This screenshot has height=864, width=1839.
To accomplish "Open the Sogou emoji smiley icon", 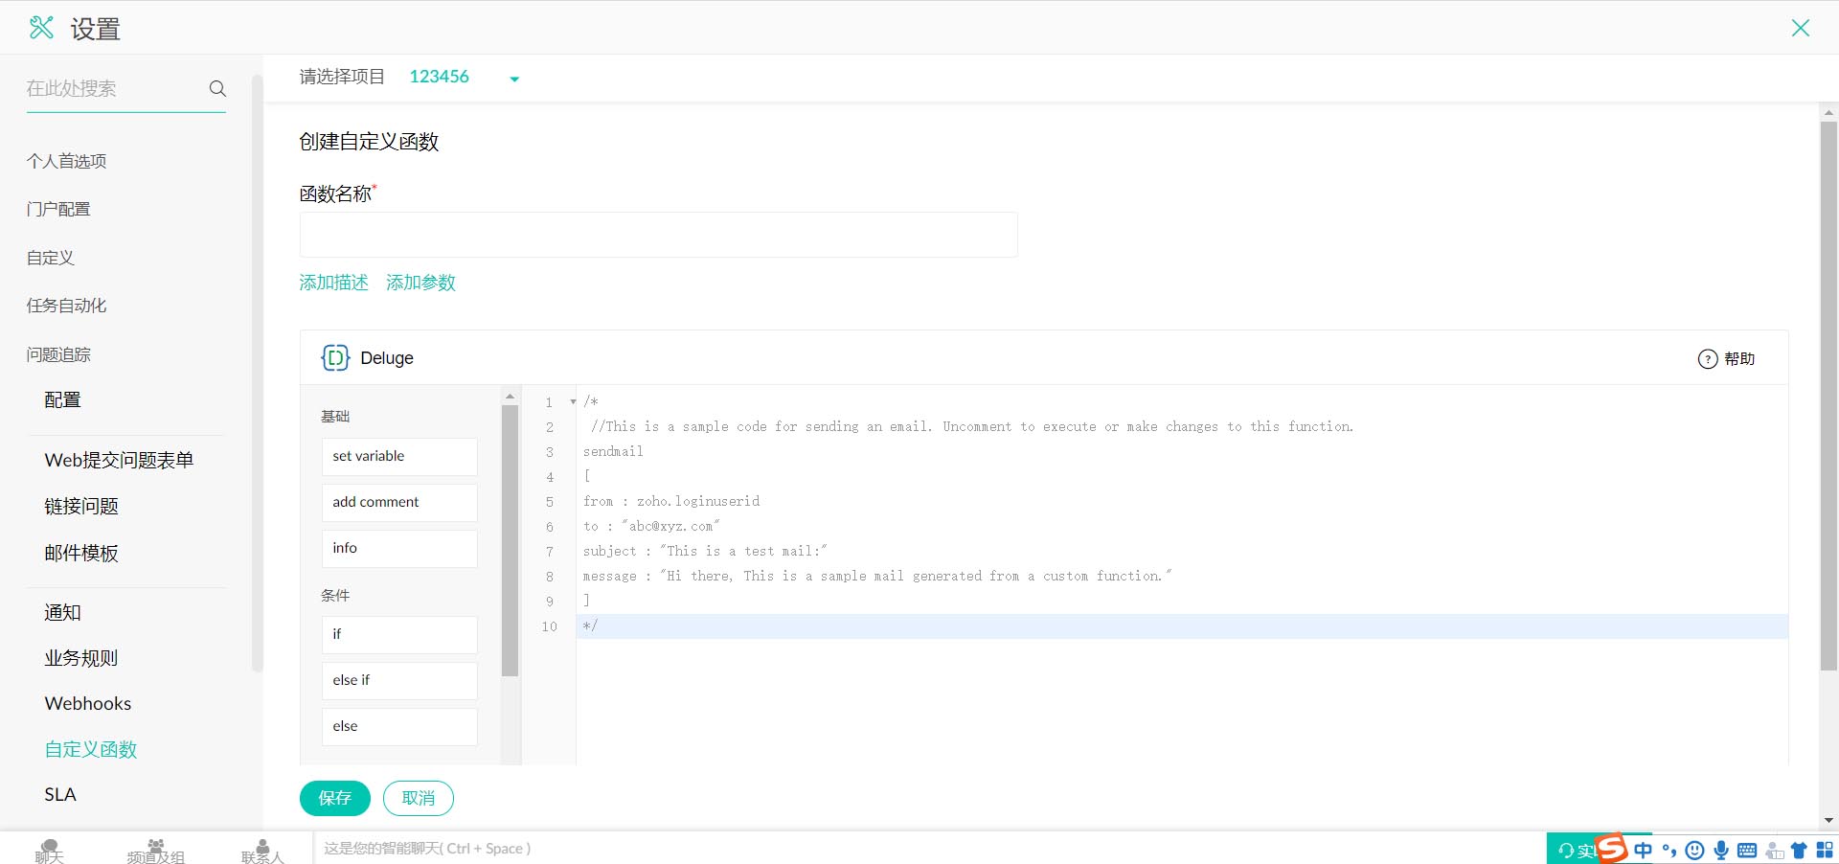I will 1694,850.
